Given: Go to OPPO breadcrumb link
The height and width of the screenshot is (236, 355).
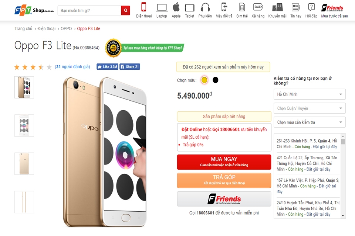Looking at the screenshot, I should pyautogui.click(x=66, y=29).
